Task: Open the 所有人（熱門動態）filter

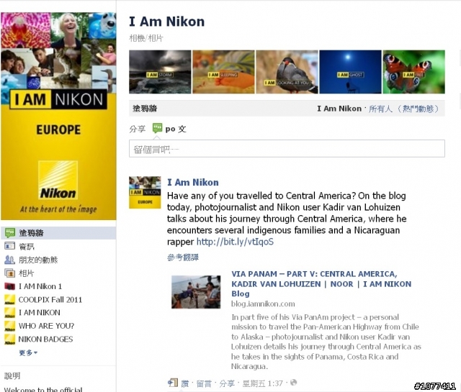Action: click(404, 109)
